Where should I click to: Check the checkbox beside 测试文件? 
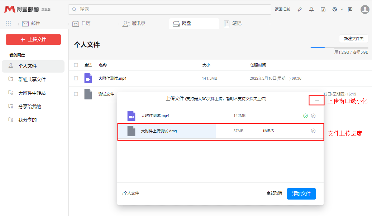76,94
